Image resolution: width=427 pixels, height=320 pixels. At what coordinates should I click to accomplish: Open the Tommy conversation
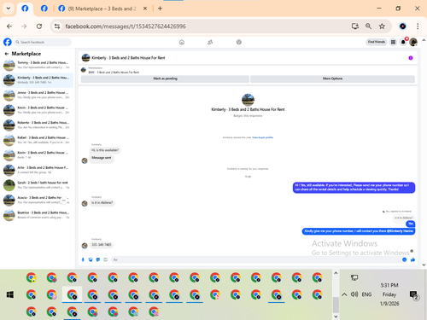(38, 65)
